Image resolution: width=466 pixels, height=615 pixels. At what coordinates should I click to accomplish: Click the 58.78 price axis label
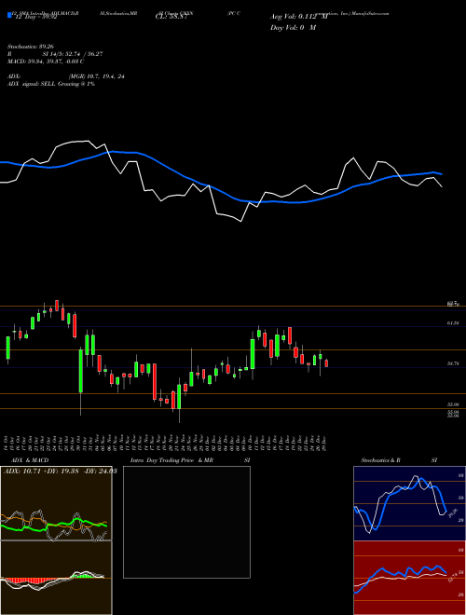(x=453, y=364)
